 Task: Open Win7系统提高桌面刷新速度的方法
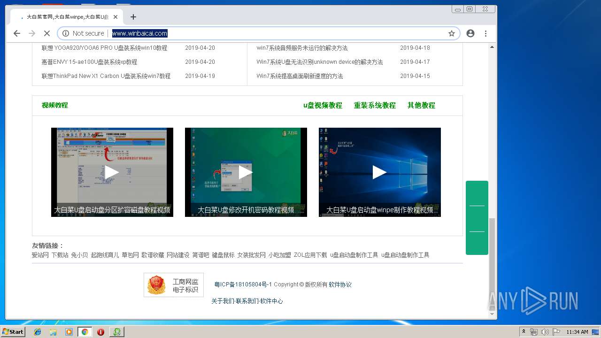300,76
